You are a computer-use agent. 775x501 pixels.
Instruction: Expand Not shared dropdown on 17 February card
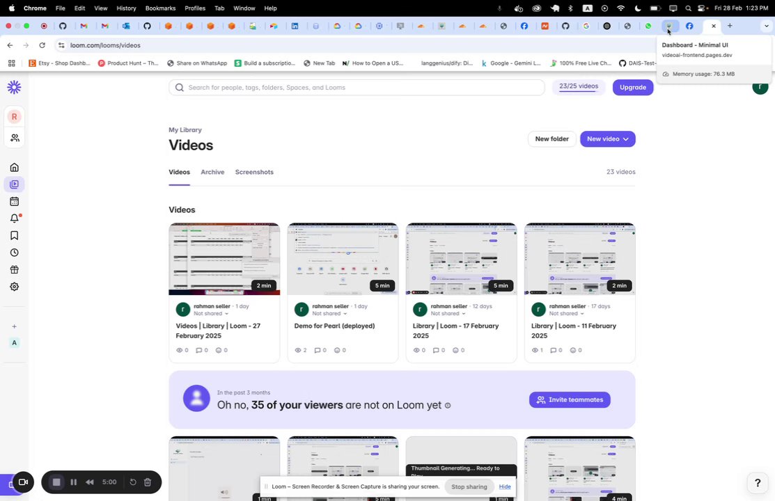tap(448, 314)
